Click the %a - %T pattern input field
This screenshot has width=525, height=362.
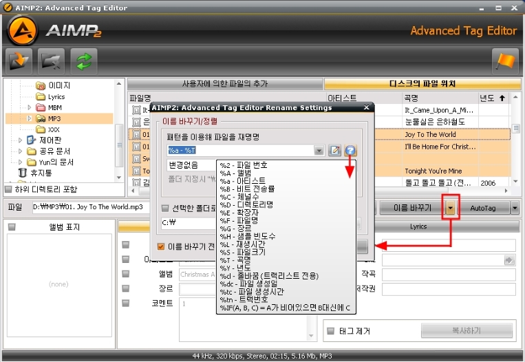240,150
